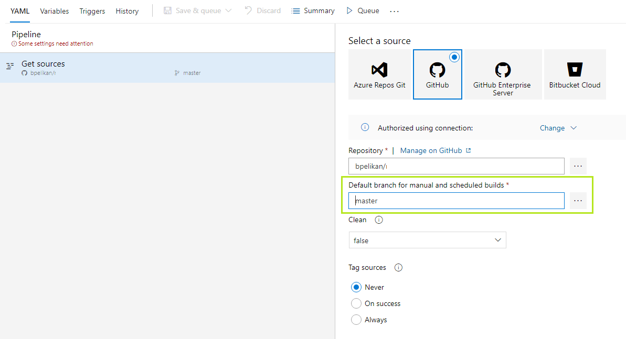View the History tab
The image size is (626, 339).
pyautogui.click(x=127, y=11)
